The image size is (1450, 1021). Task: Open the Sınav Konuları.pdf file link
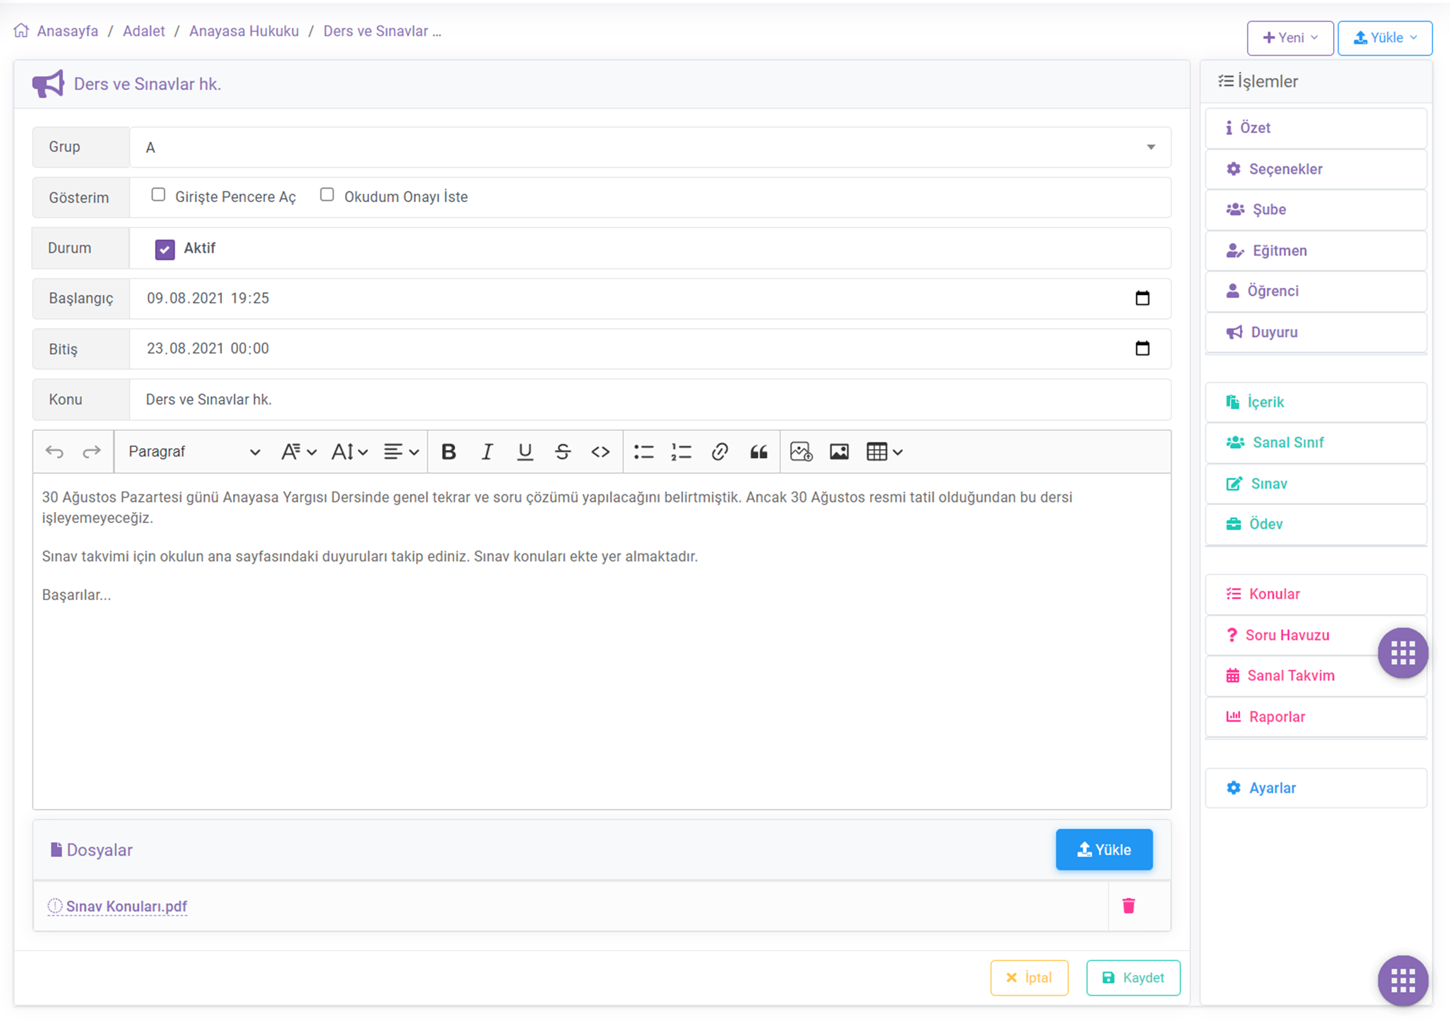[x=126, y=906]
